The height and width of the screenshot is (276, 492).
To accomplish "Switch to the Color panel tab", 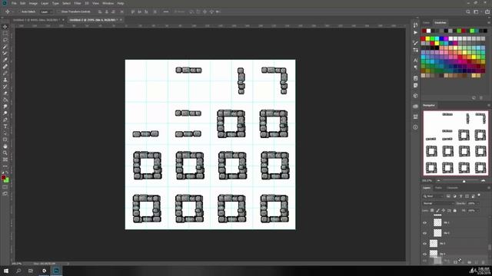I will (x=426, y=22).
